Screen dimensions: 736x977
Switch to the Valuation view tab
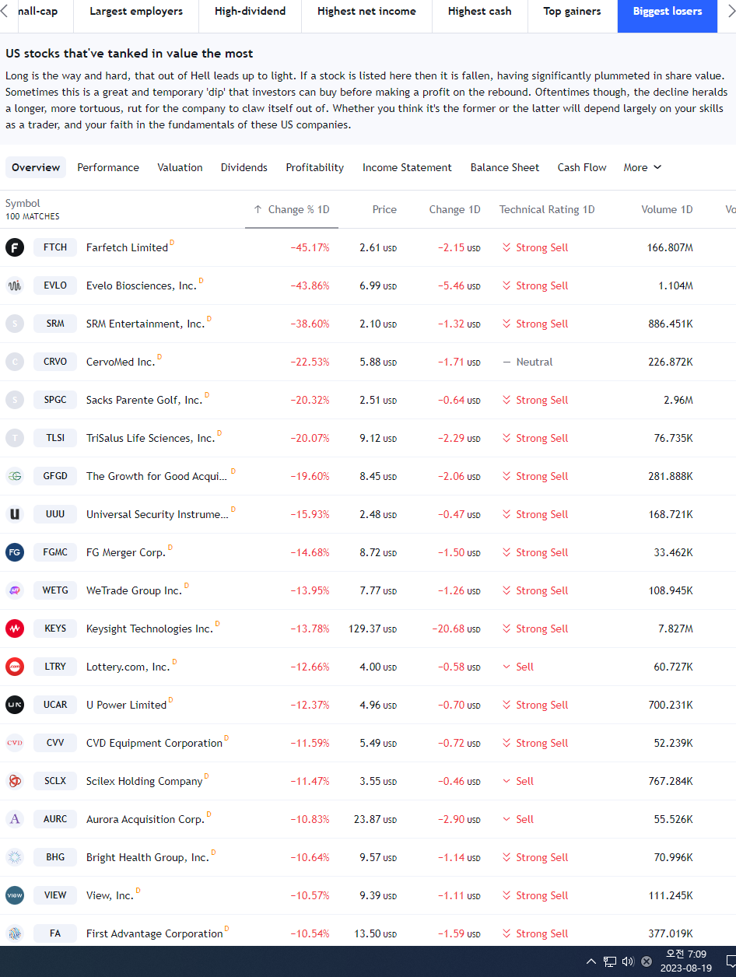(x=180, y=167)
